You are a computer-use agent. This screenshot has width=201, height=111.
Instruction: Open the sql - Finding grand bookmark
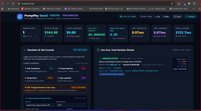(157, 9)
